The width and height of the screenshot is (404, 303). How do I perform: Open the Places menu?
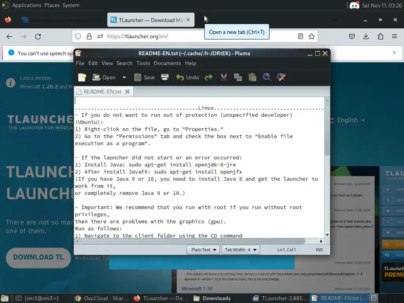tap(52, 5)
